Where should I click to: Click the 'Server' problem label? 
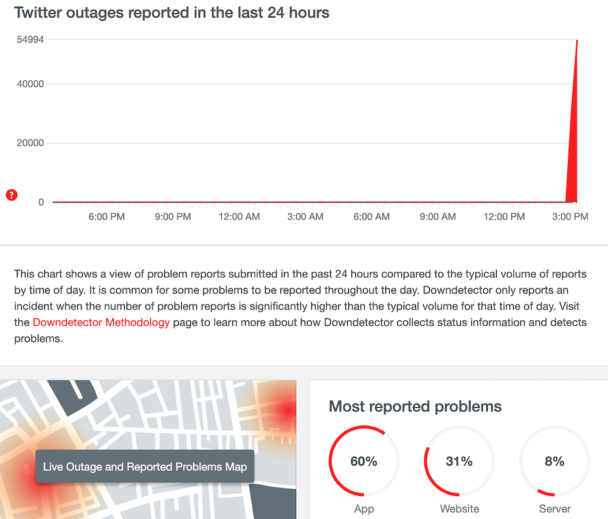(555, 509)
